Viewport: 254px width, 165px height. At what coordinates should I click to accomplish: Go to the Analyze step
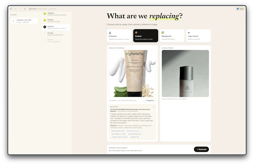tap(56, 14)
